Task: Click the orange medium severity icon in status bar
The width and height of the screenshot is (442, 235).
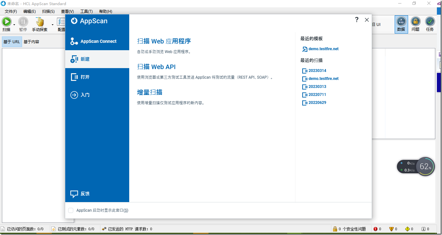Action: (391, 229)
